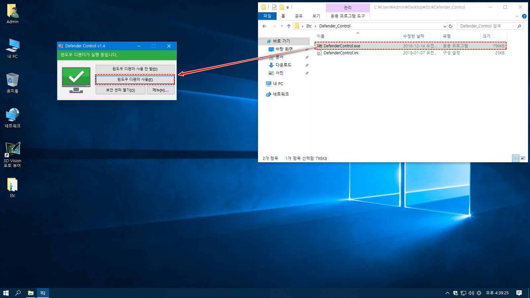
Task: Select the 내 PC desktop icon
Action: 13,48
